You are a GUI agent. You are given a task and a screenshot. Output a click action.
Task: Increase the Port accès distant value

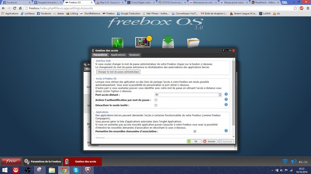pos(220,94)
